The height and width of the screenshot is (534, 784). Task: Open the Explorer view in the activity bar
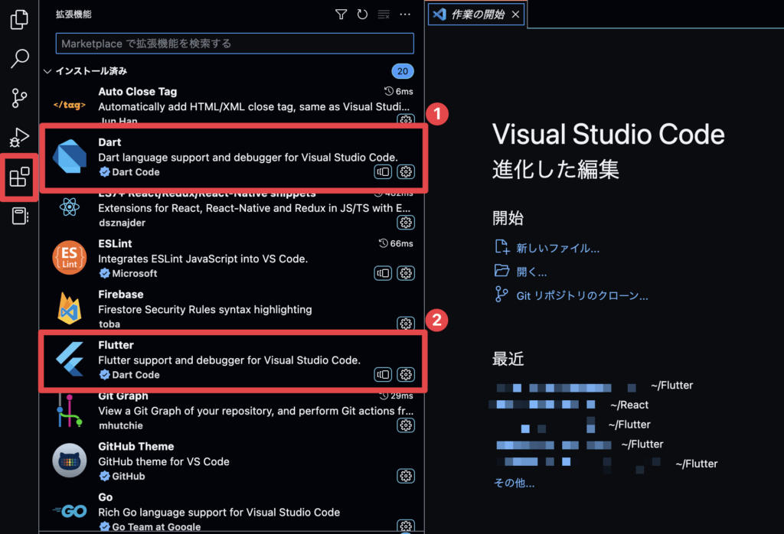pos(19,19)
